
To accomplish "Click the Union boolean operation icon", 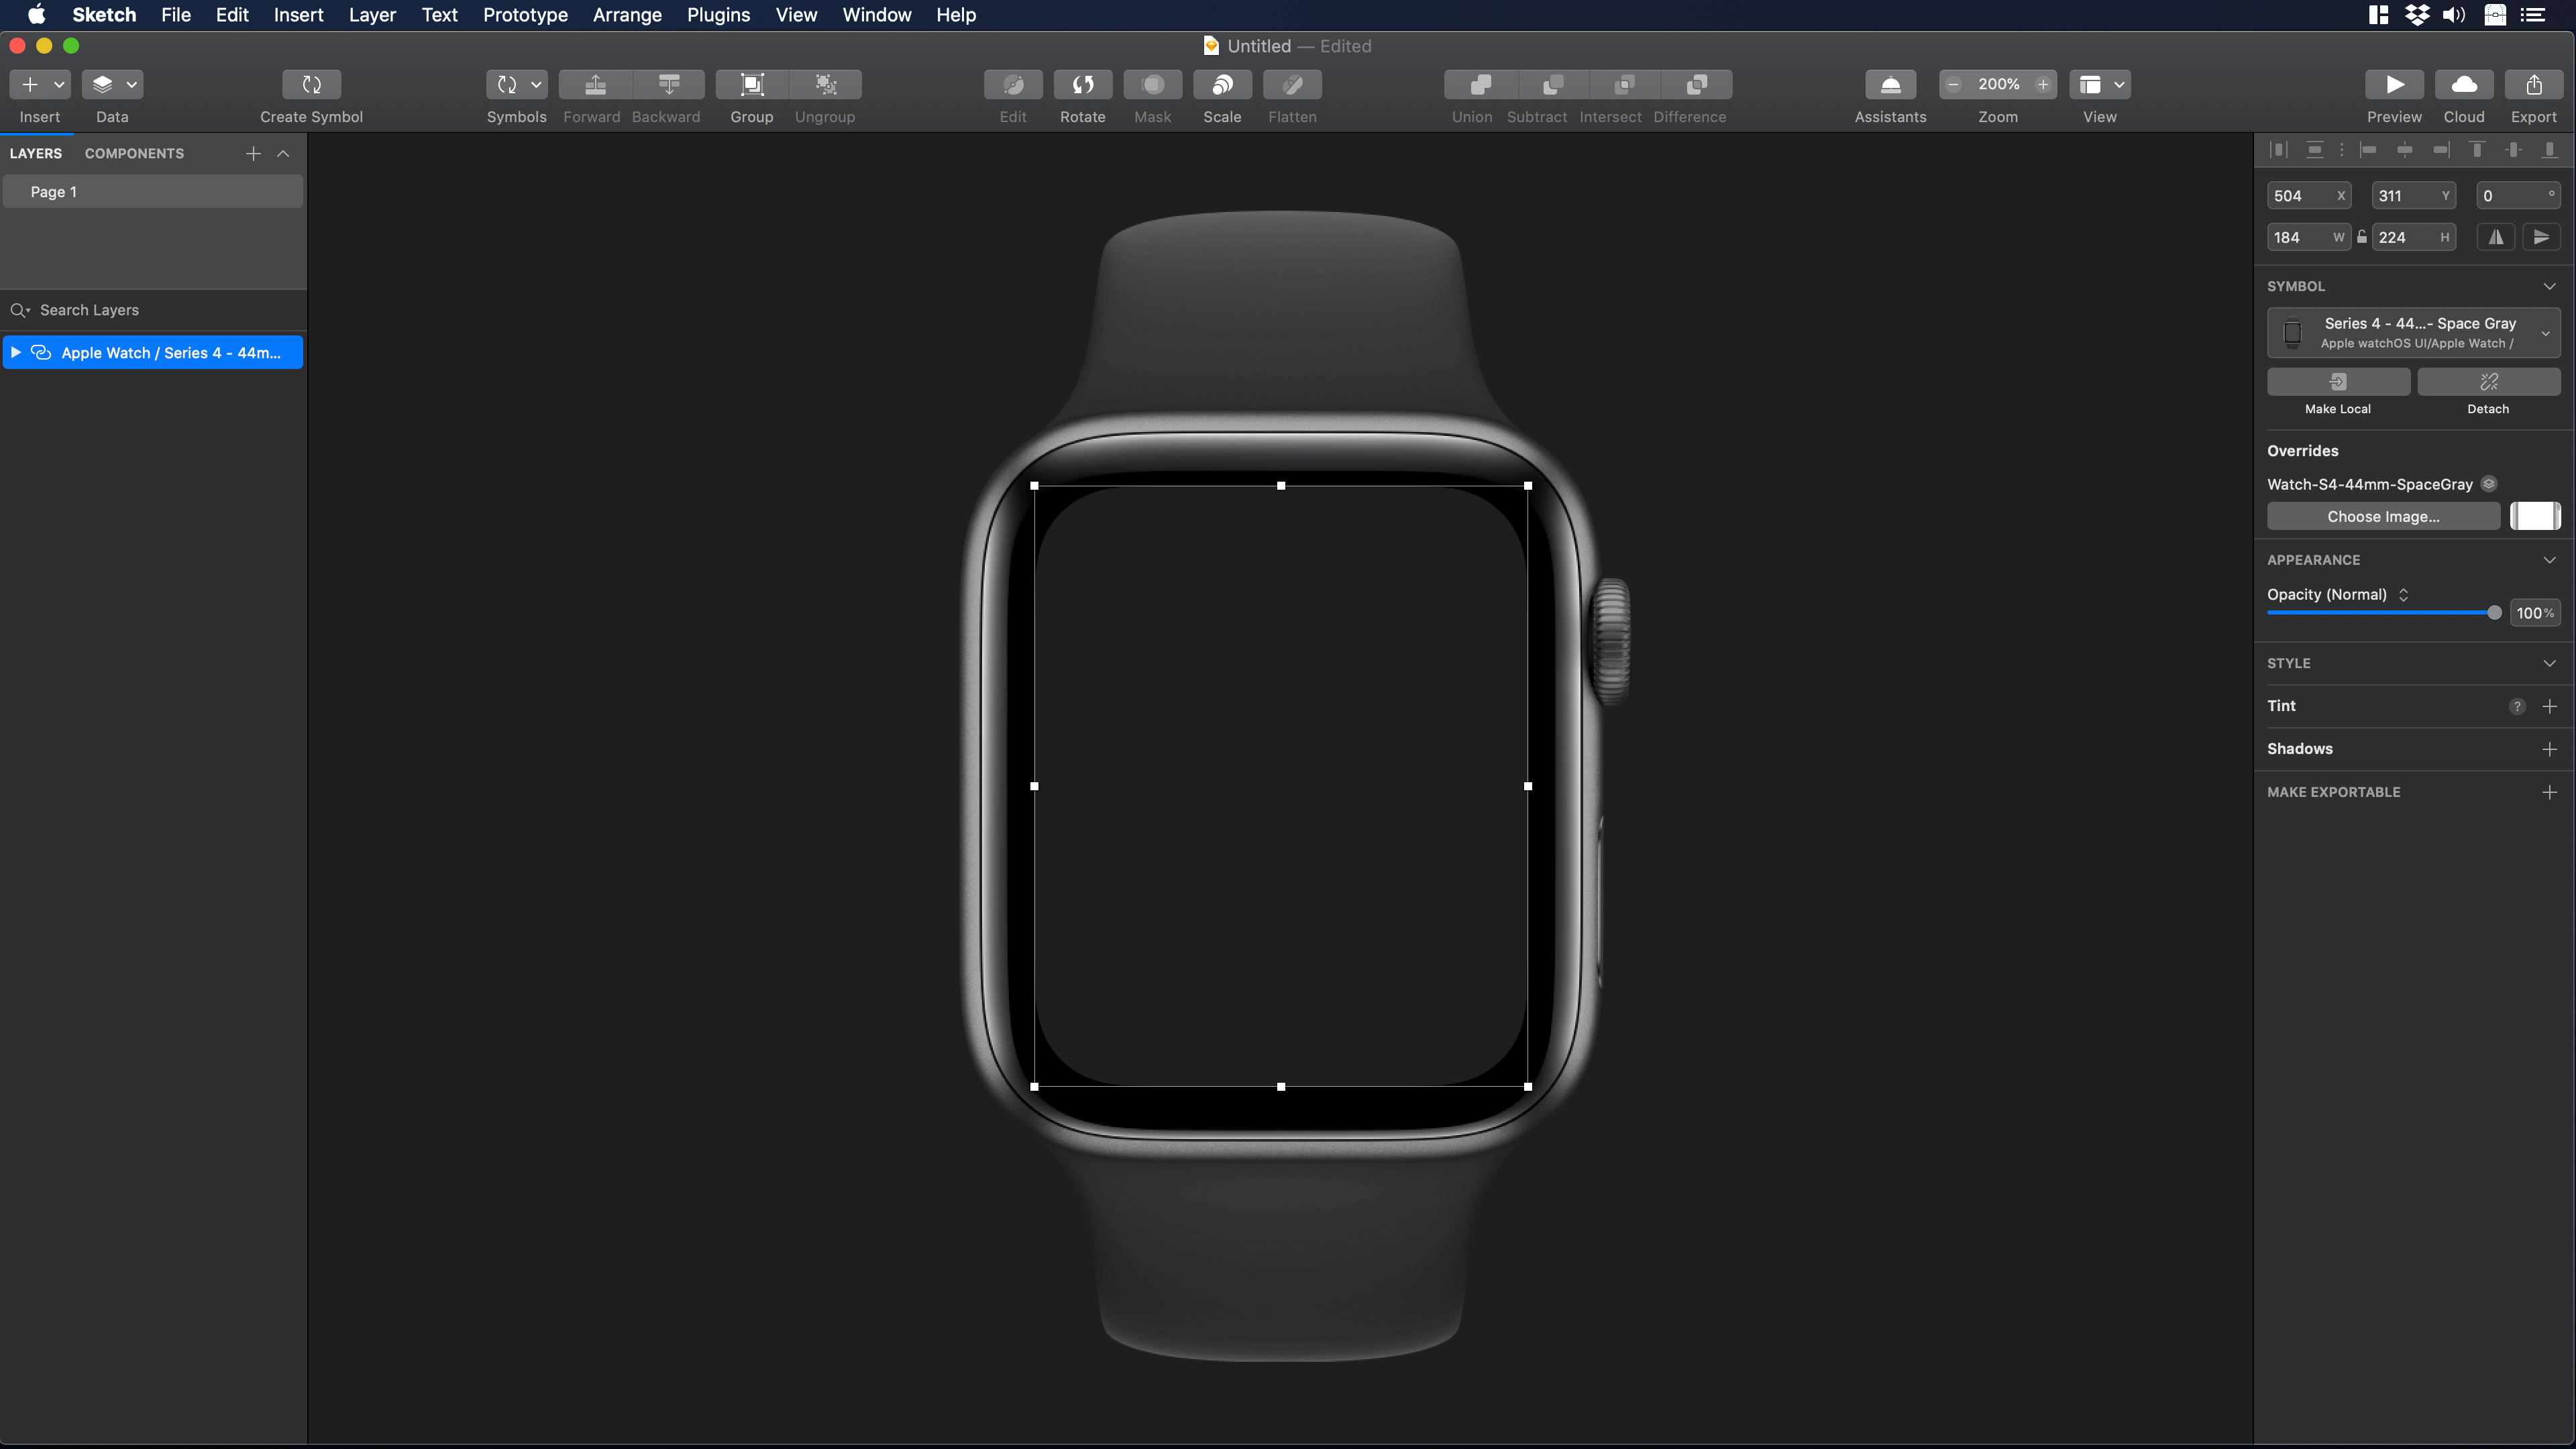I will (x=1471, y=85).
